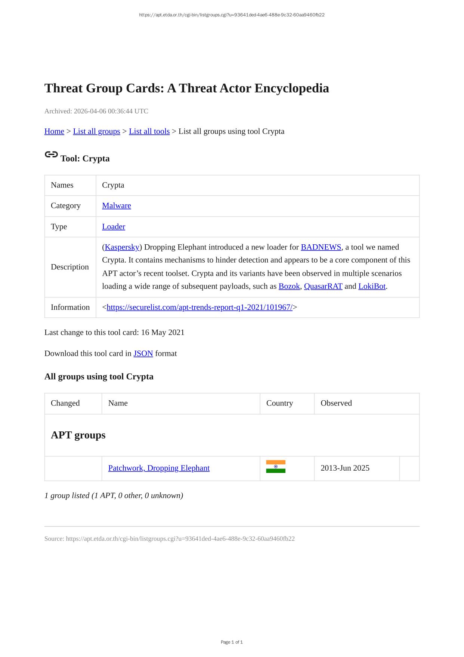Open the Loader type link
464x657 pixels.
pyautogui.click(x=114, y=227)
